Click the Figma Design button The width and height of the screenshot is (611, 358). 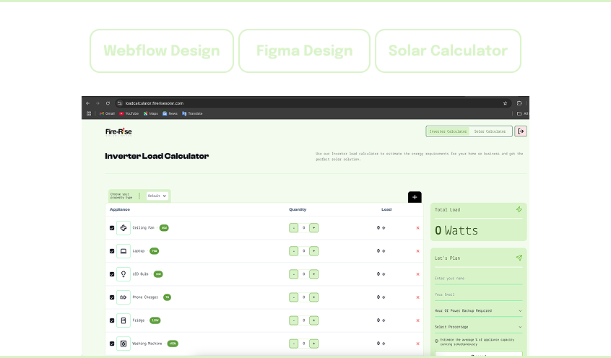pos(304,51)
